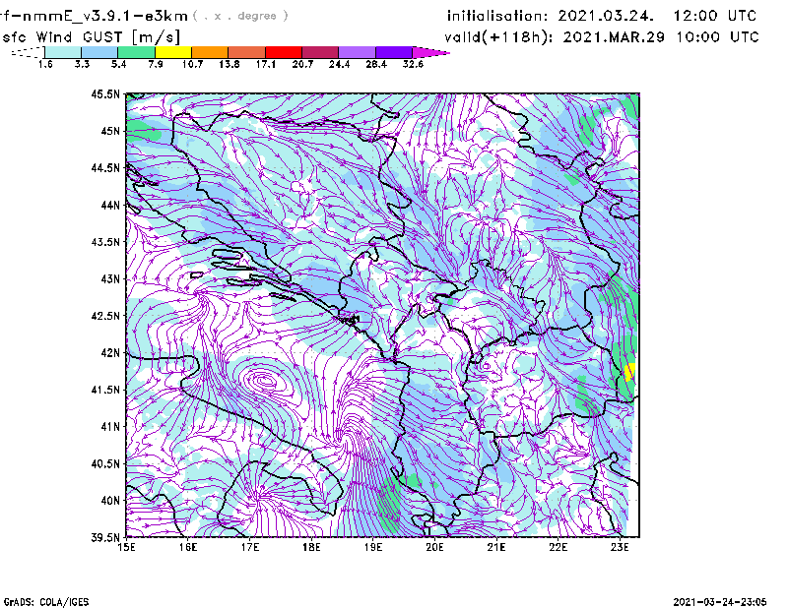
Task: Click the legend value 24.4
Action: (339, 64)
